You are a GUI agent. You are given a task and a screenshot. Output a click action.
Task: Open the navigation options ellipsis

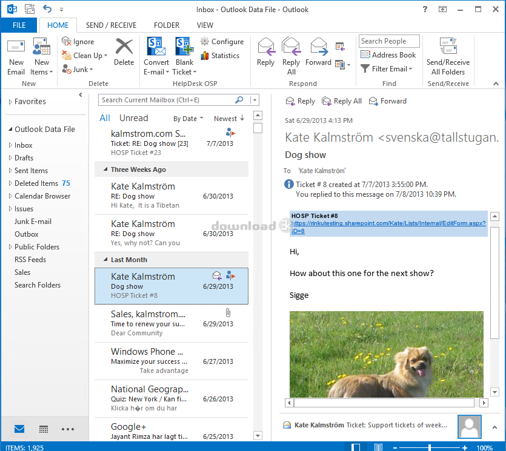[x=68, y=429]
